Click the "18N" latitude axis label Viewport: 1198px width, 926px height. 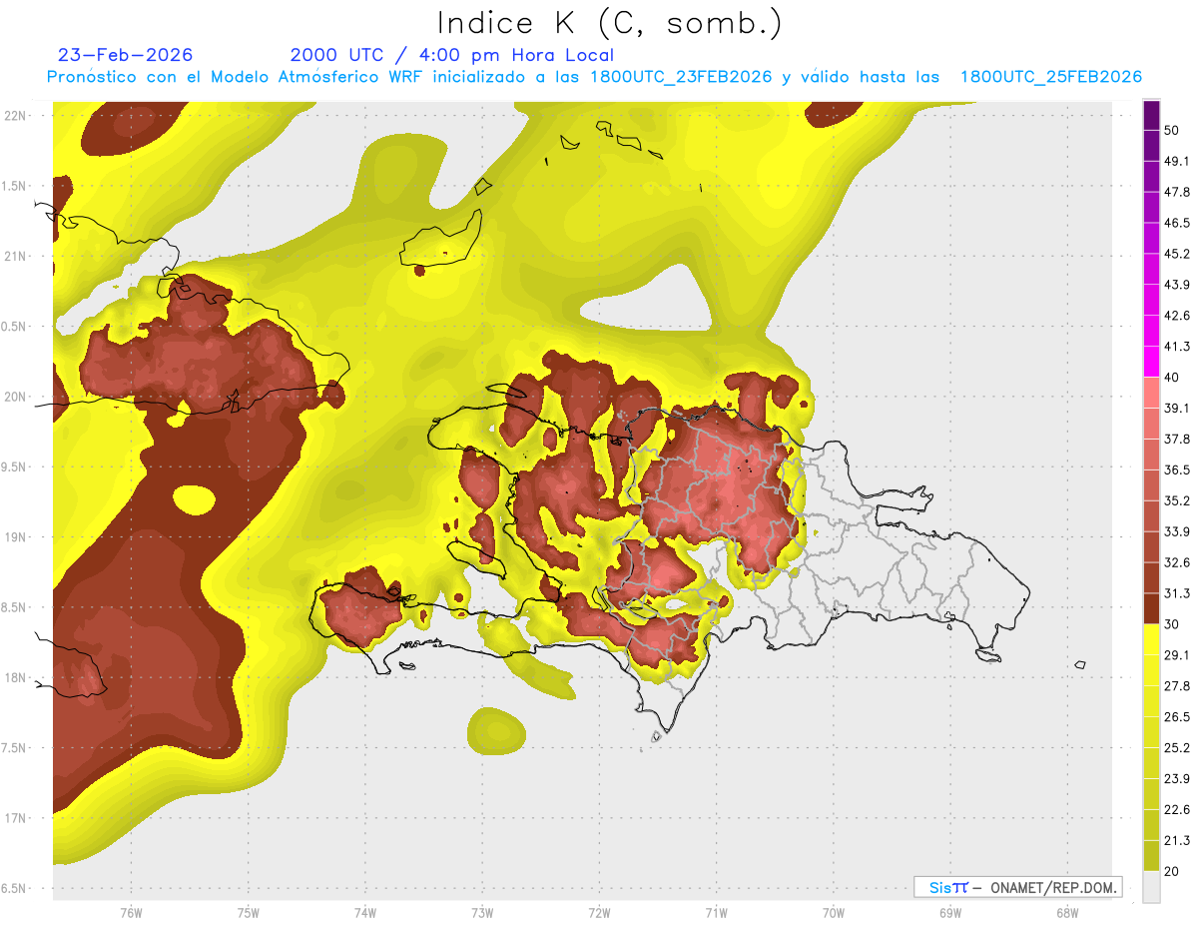(15, 678)
